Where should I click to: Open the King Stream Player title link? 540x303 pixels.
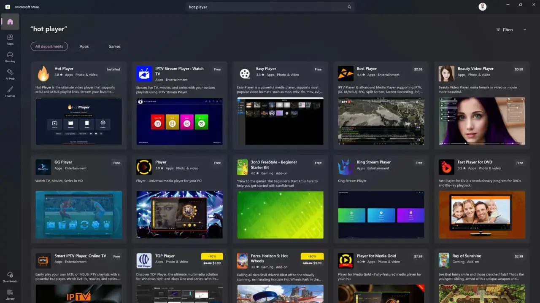(x=374, y=162)
